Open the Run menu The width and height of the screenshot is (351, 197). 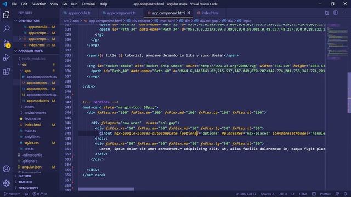[x=74, y=4]
